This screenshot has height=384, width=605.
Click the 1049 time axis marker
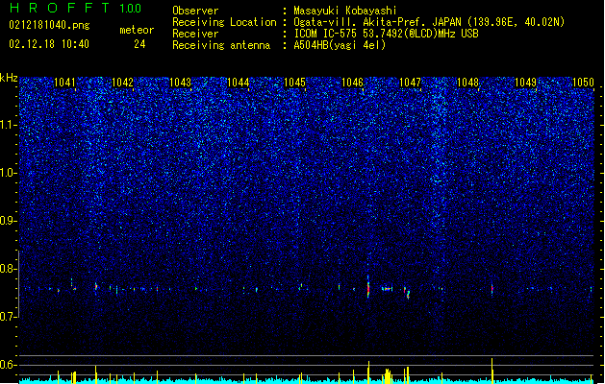(525, 83)
